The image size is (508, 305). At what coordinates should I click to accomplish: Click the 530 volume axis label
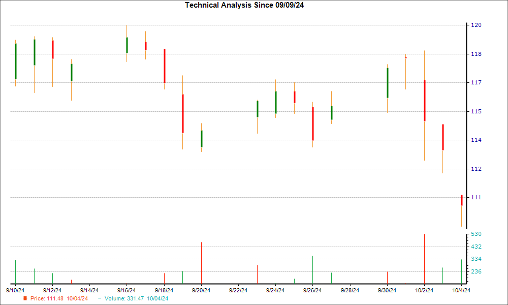coord(476,234)
